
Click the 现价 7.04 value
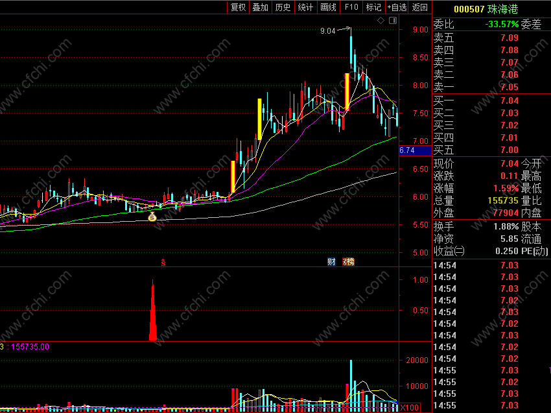pyautogui.click(x=509, y=163)
